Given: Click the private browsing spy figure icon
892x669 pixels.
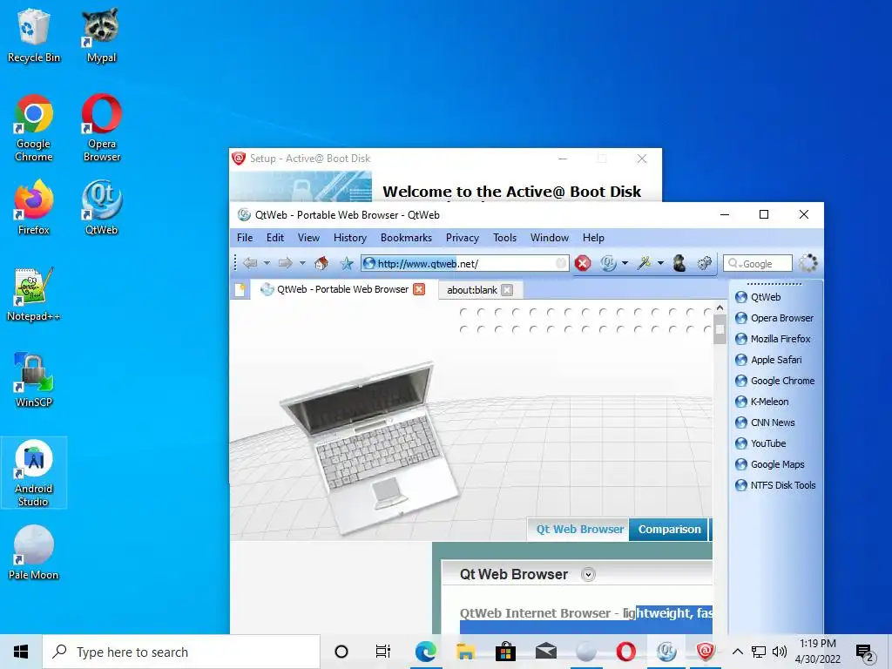Looking at the screenshot, I should [x=679, y=263].
